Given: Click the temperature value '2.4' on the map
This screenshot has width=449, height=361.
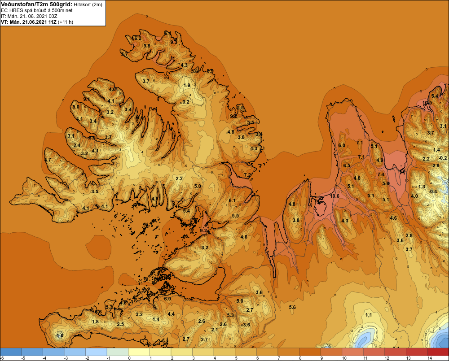Looking at the screenshot, I should 77,146.
